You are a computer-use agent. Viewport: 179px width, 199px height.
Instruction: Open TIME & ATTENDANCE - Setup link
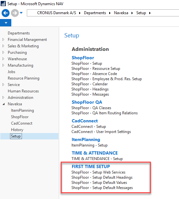pyautogui.click(x=97, y=159)
